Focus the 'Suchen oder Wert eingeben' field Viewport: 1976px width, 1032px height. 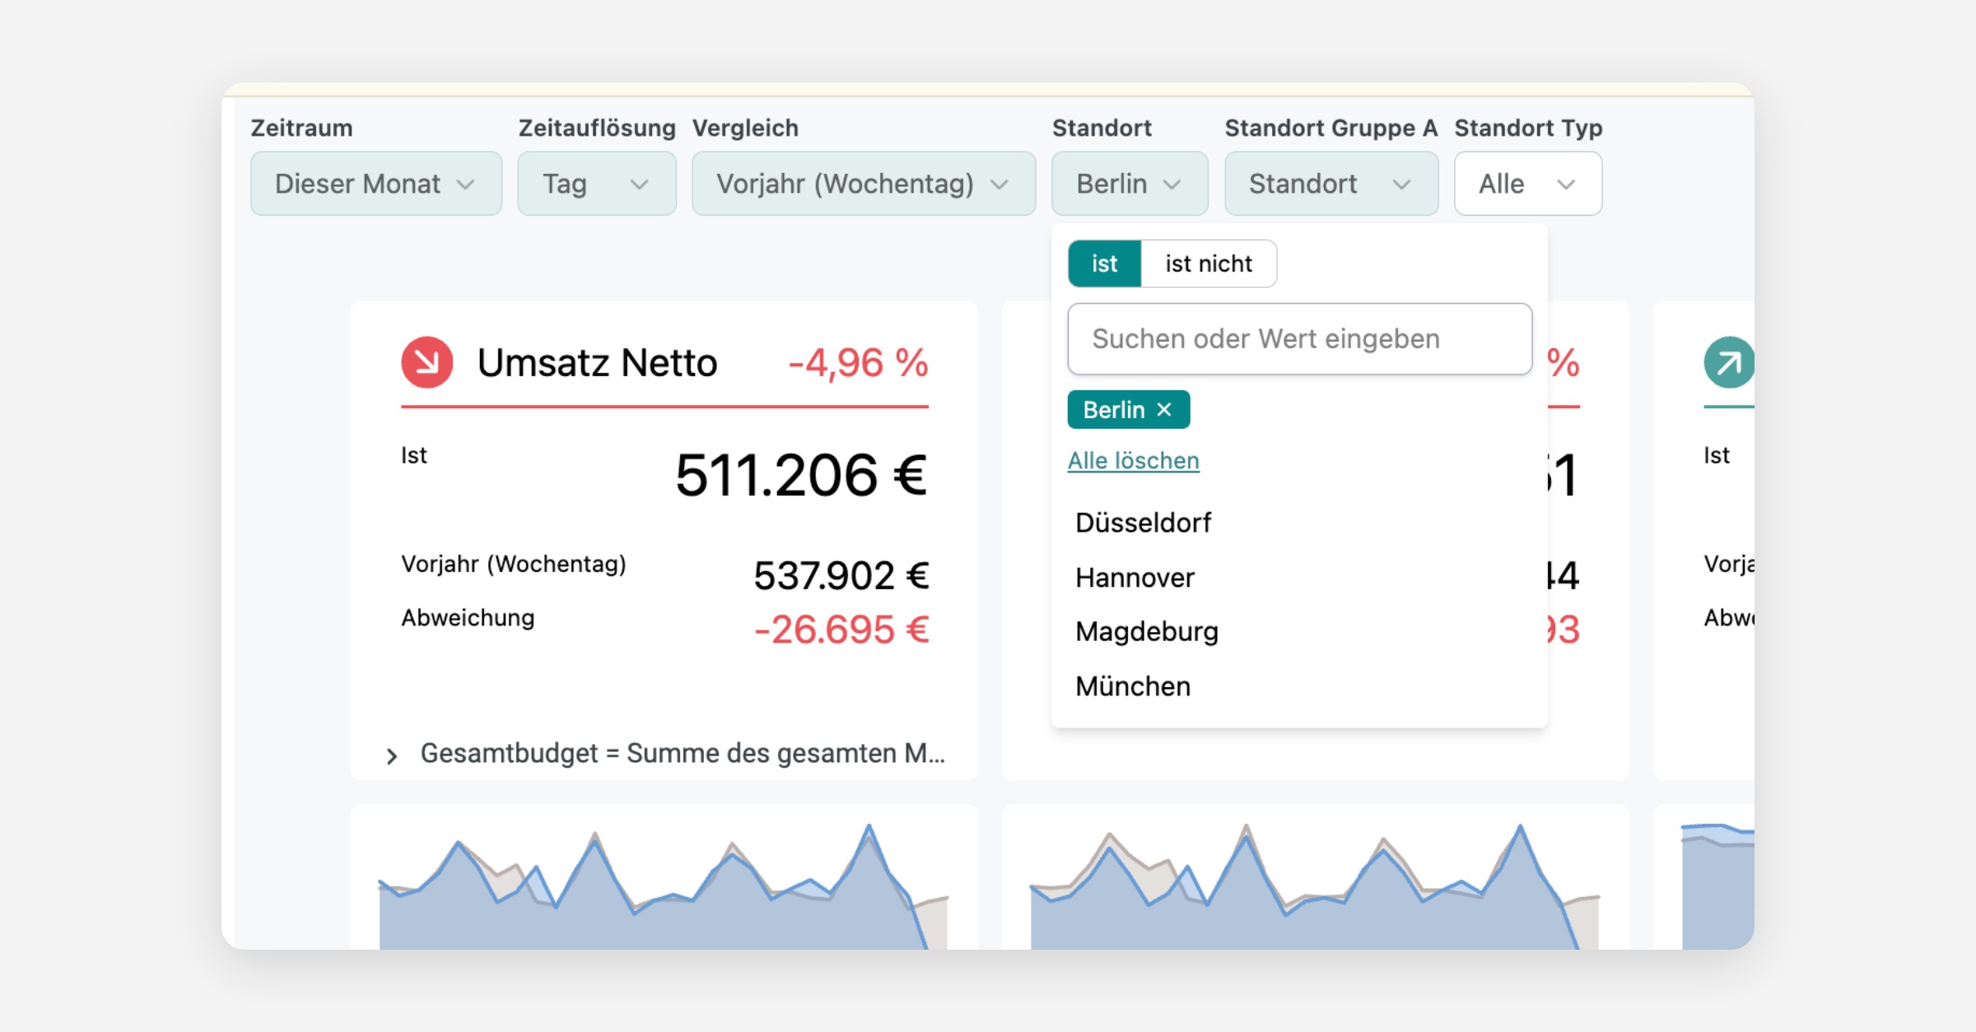pyautogui.click(x=1299, y=339)
